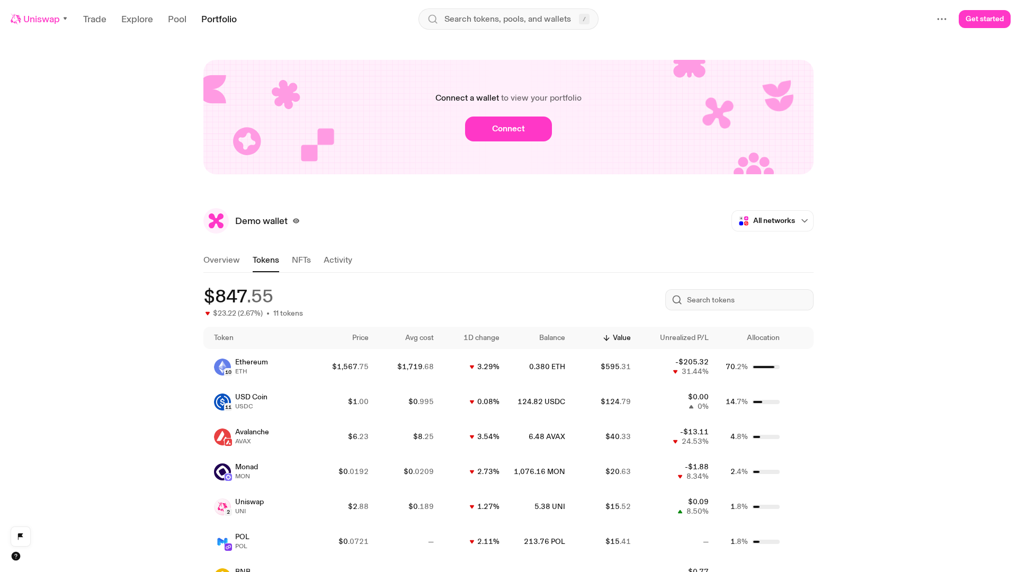The height and width of the screenshot is (572, 1017).
Task: Click the red down arrow by $23.22 (2.67%)
Action: coord(208,314)
